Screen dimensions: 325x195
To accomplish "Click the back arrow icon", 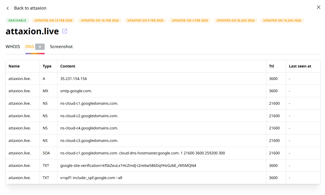I will tap(7, 8).
